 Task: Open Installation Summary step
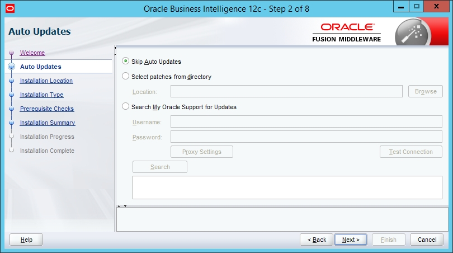click(48, 123)
